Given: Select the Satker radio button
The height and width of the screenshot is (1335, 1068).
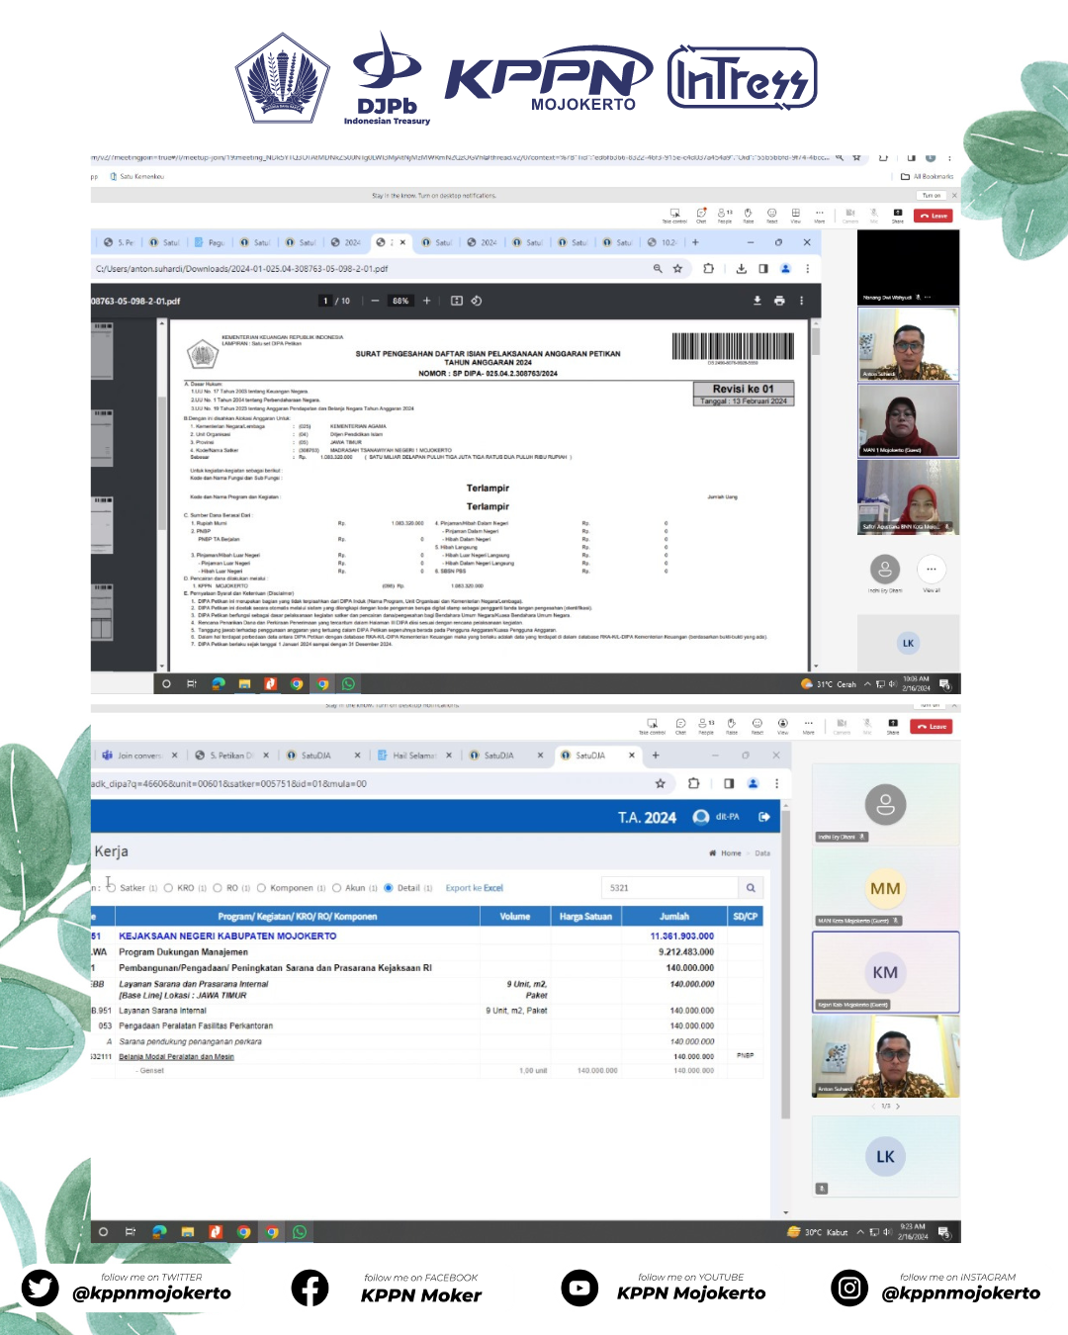Looking at the screenshot, I should tap(112, 888).
